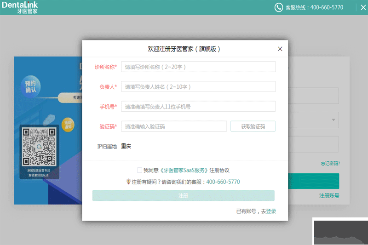Screen dimensions: 368x245
Task: Click the lightbulb hint icon
Action: [x=128, y=182]
